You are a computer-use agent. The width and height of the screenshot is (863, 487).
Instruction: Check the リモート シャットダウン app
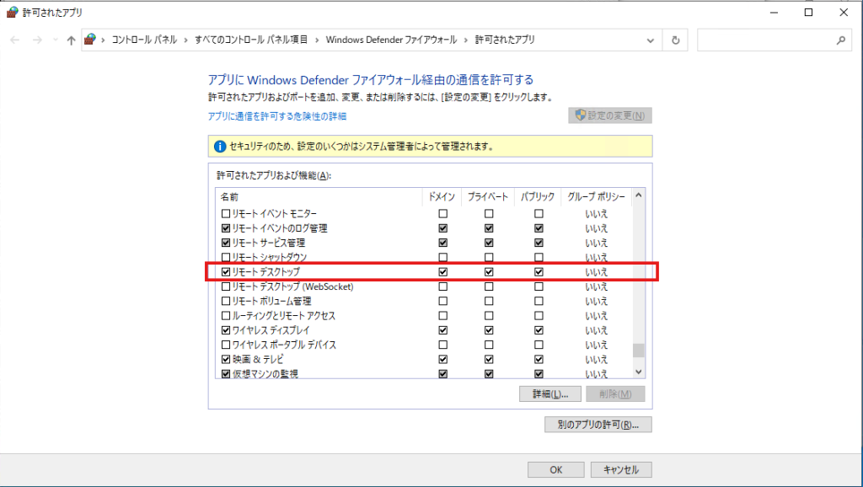pyautogui.click(x=226, y=257)
